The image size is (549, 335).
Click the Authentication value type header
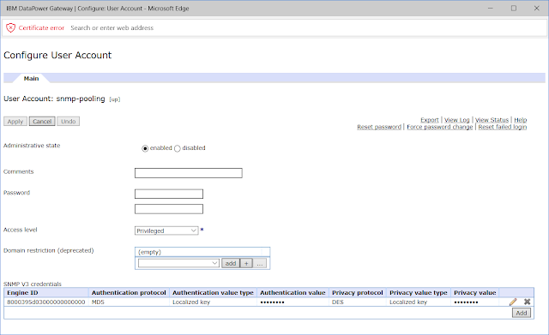pos(213,293)
